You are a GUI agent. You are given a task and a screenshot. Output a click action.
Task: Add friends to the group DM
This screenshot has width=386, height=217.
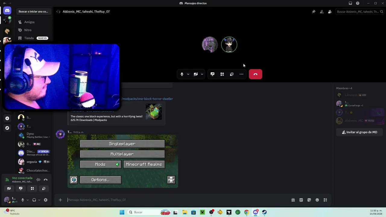(x=322, y=12)
